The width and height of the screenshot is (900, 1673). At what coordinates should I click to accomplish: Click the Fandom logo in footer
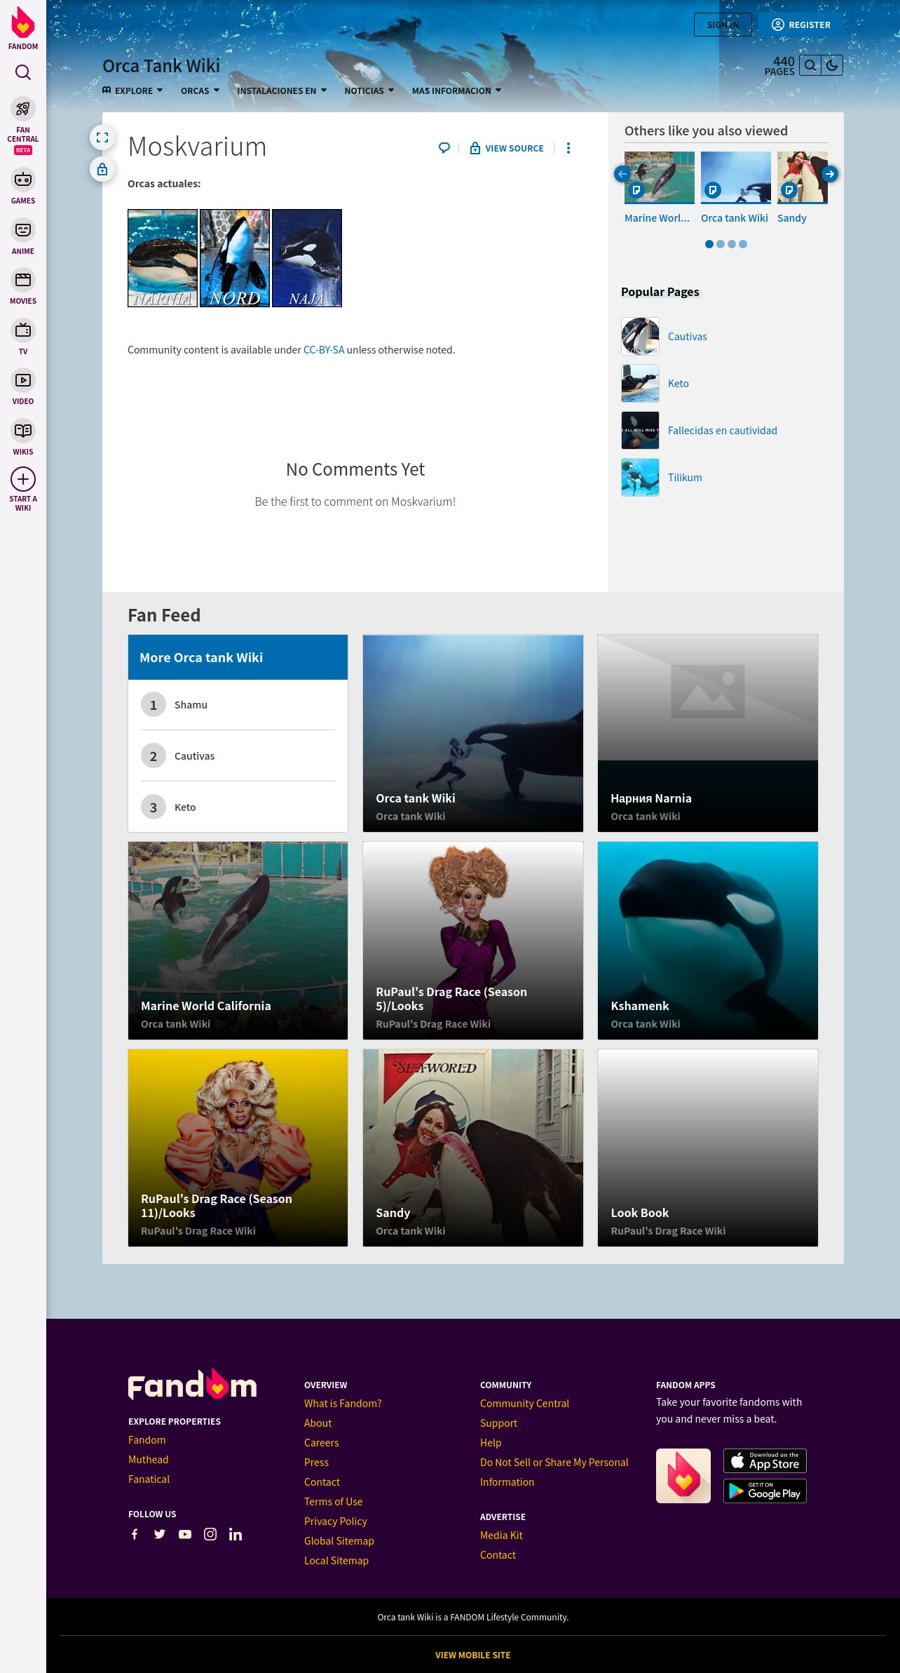192,1384
